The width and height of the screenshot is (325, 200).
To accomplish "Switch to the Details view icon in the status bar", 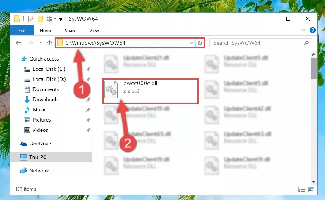I will tap(302, 189).
